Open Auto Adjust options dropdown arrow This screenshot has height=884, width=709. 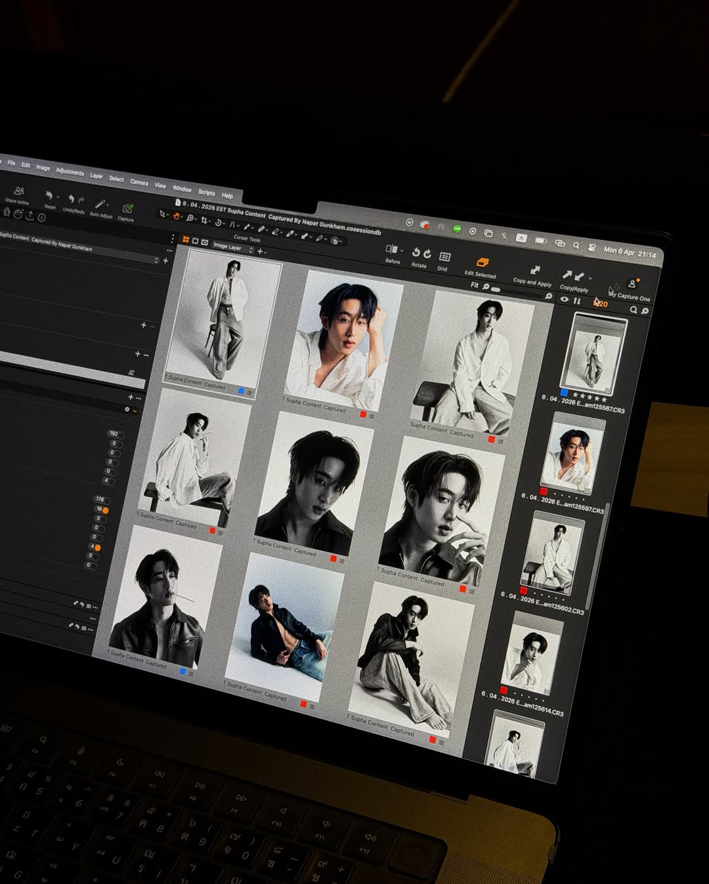pyautogui.click(x=109, y=205)
